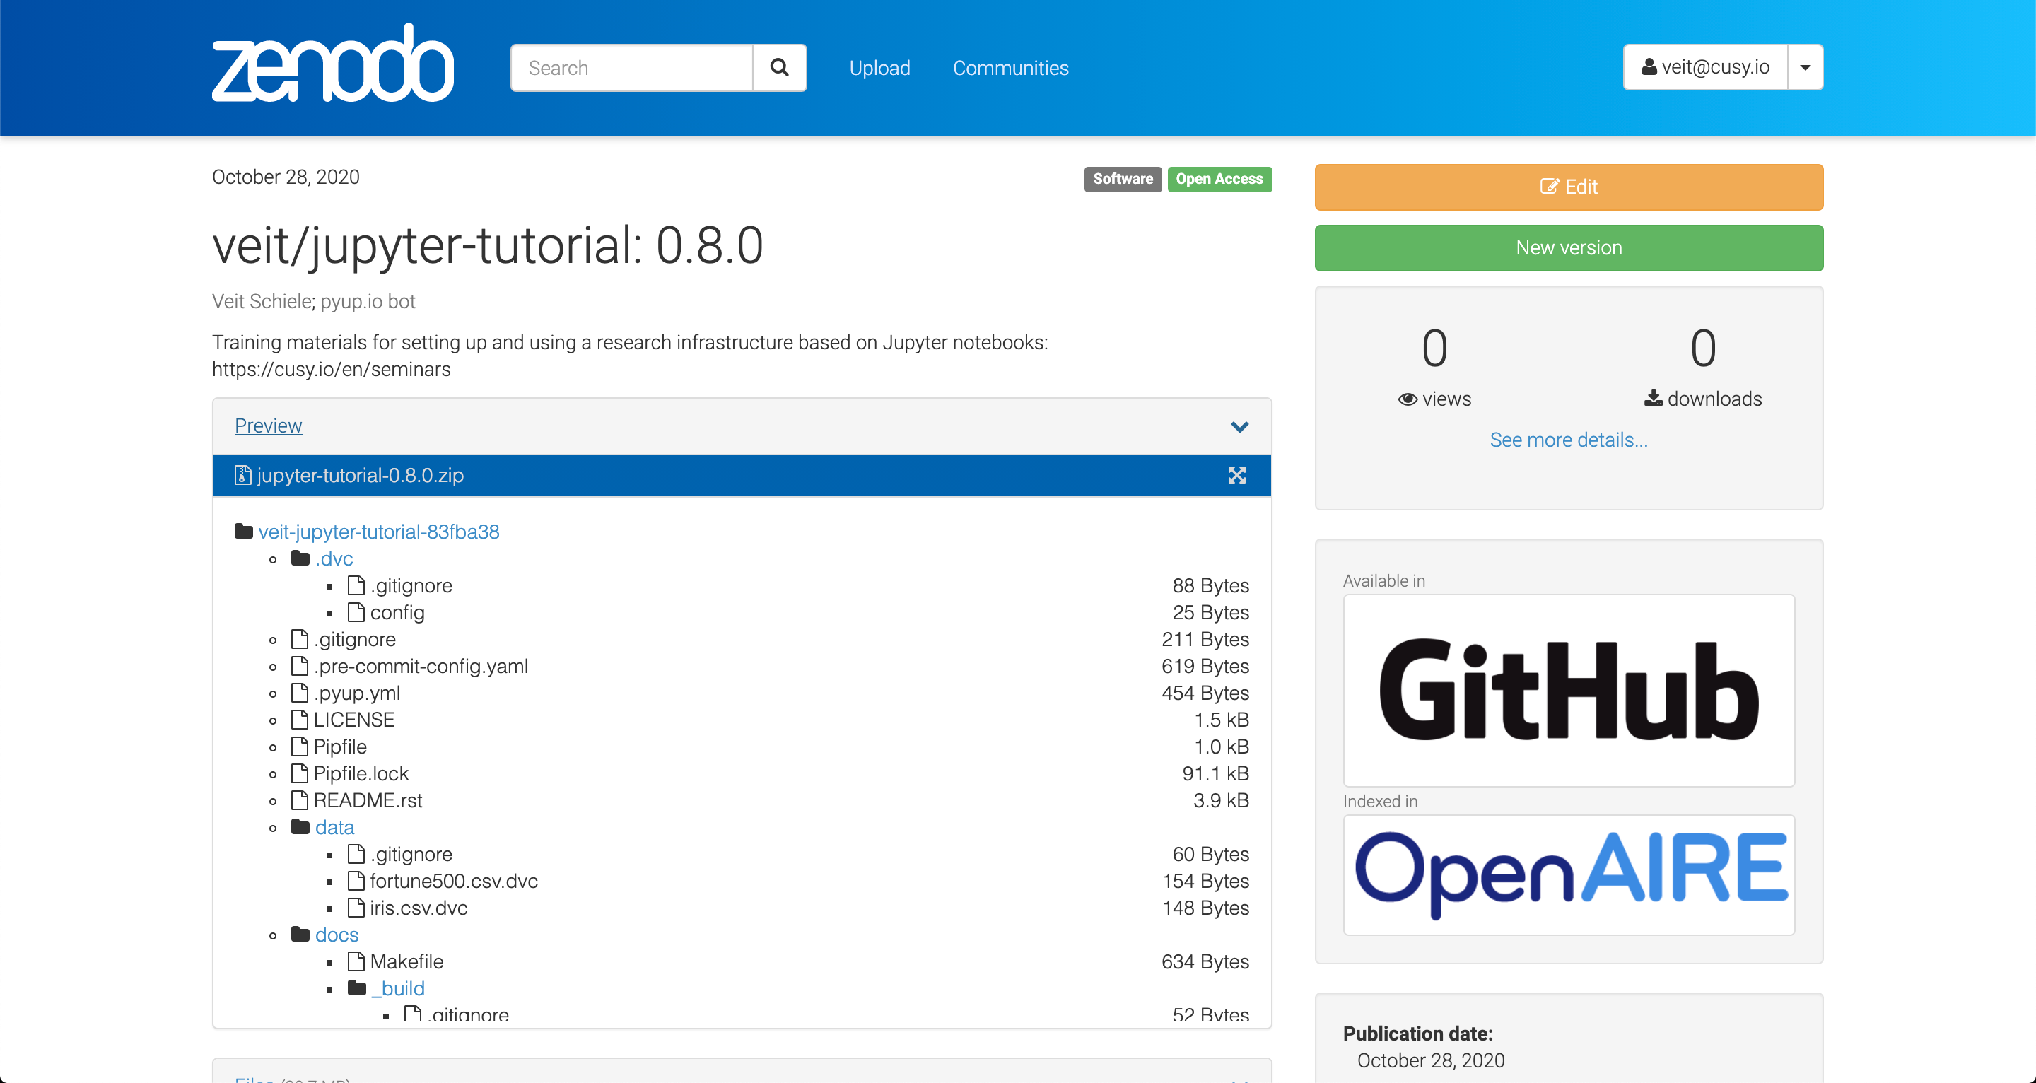Click the folder icon of veit-jupyter-tutorial-83fba38
This screenshot has width=2036, height=1083.
pyautogui.click(x=244, y=531)
